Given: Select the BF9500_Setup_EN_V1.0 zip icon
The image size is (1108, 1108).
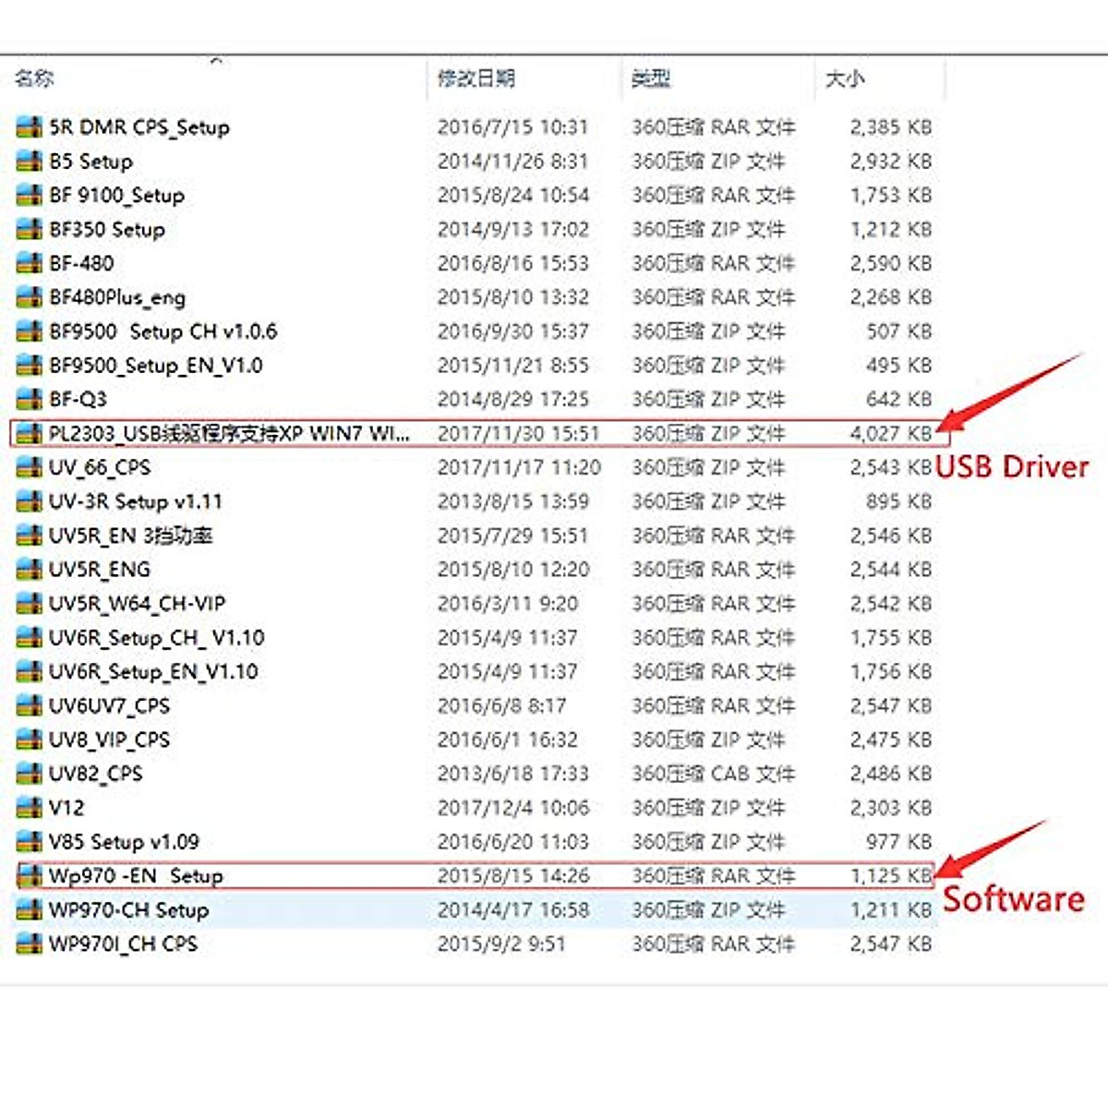Looking at the screenshot, I should tap(27, 366).
